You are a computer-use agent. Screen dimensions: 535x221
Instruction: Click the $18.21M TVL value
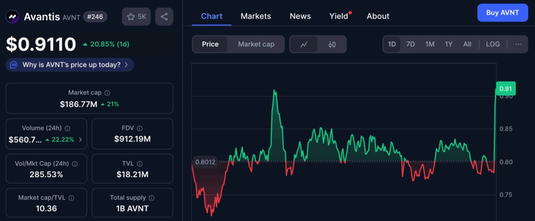(x=132, y=175)
